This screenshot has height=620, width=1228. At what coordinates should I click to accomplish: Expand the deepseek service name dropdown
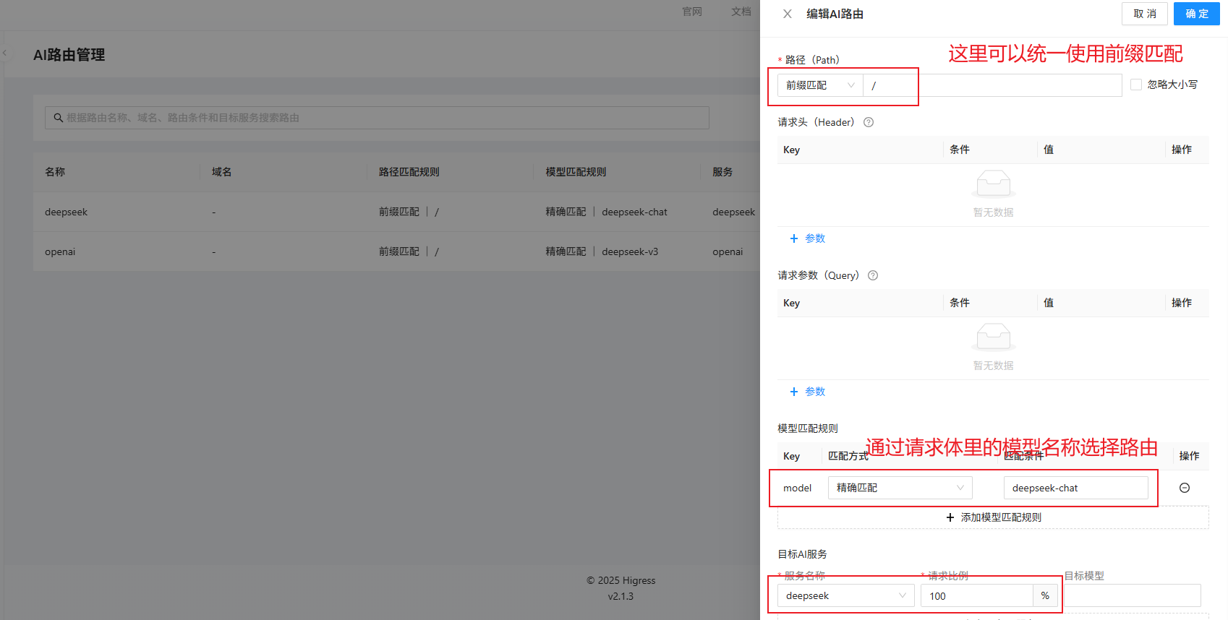[x=845, y=595]
